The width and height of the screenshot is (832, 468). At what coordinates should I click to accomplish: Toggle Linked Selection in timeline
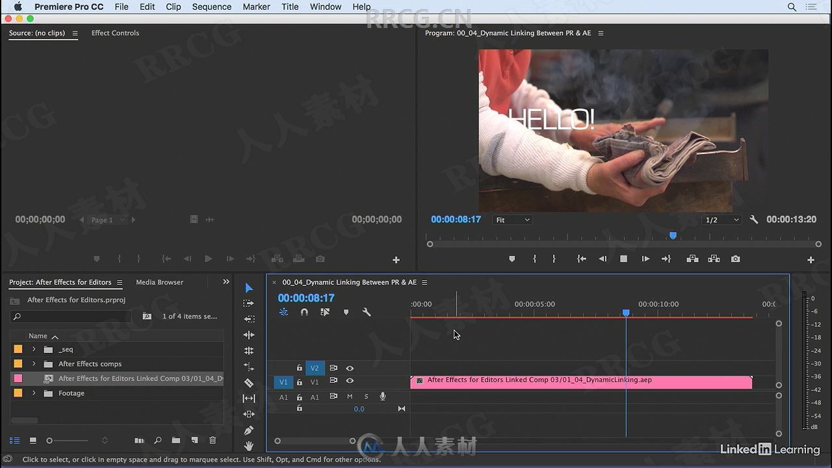[x=325, y=312]
